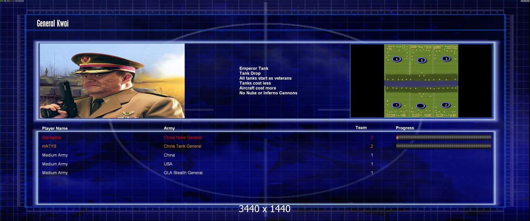Click the team number in mATYS's row
Image resolution: width=530 pixels, height=221 pixels.
[x=372, y=146]
